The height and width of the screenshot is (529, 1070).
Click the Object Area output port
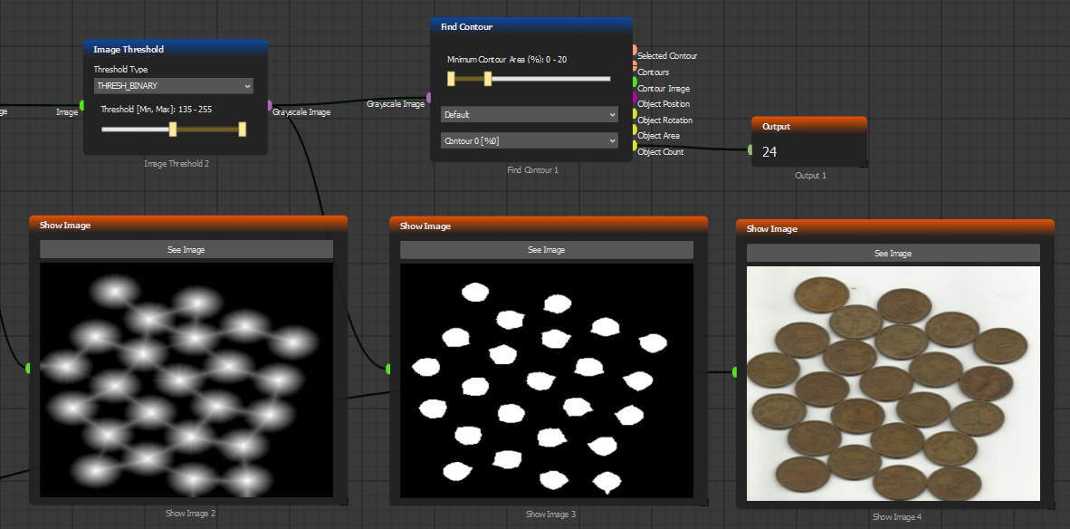click(635, 130)
